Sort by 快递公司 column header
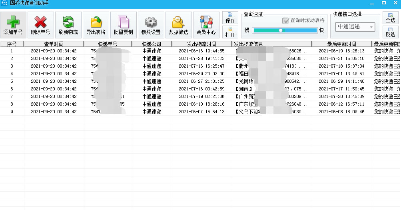 [152, 44]
